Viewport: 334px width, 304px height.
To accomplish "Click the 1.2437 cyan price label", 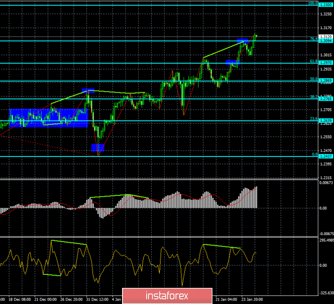I will pyautogui.click(x=326, y=156).
